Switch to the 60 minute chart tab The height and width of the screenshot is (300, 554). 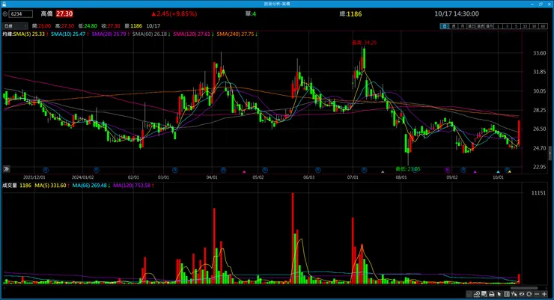543,26
